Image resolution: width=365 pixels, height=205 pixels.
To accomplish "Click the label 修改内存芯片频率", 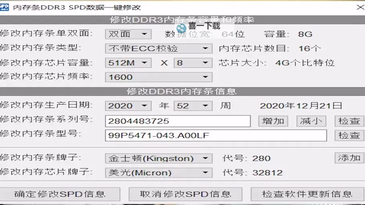I will point(46,76).
